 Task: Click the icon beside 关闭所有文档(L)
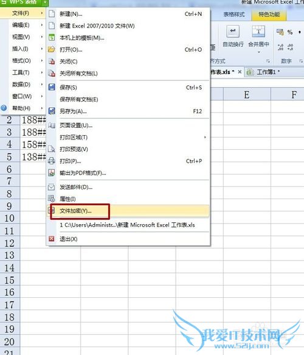tap(52, 73)
